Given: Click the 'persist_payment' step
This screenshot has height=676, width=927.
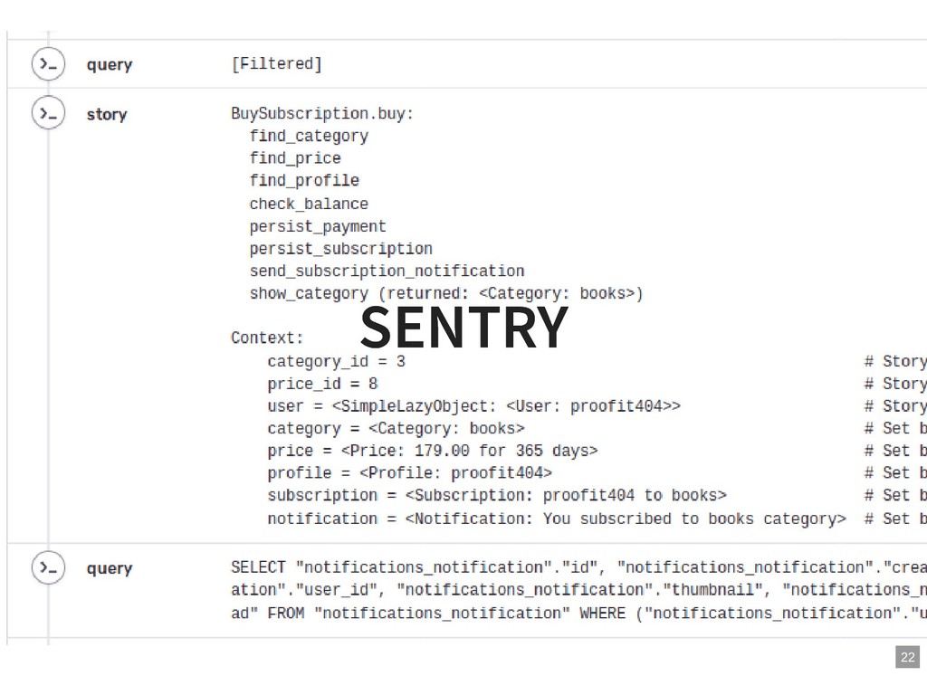Looking at the screenshot, I should (x=318, y=226).
